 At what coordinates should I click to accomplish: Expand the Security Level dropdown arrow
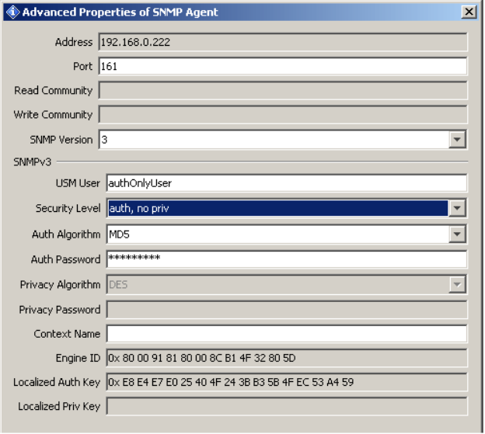click(458, 208)
